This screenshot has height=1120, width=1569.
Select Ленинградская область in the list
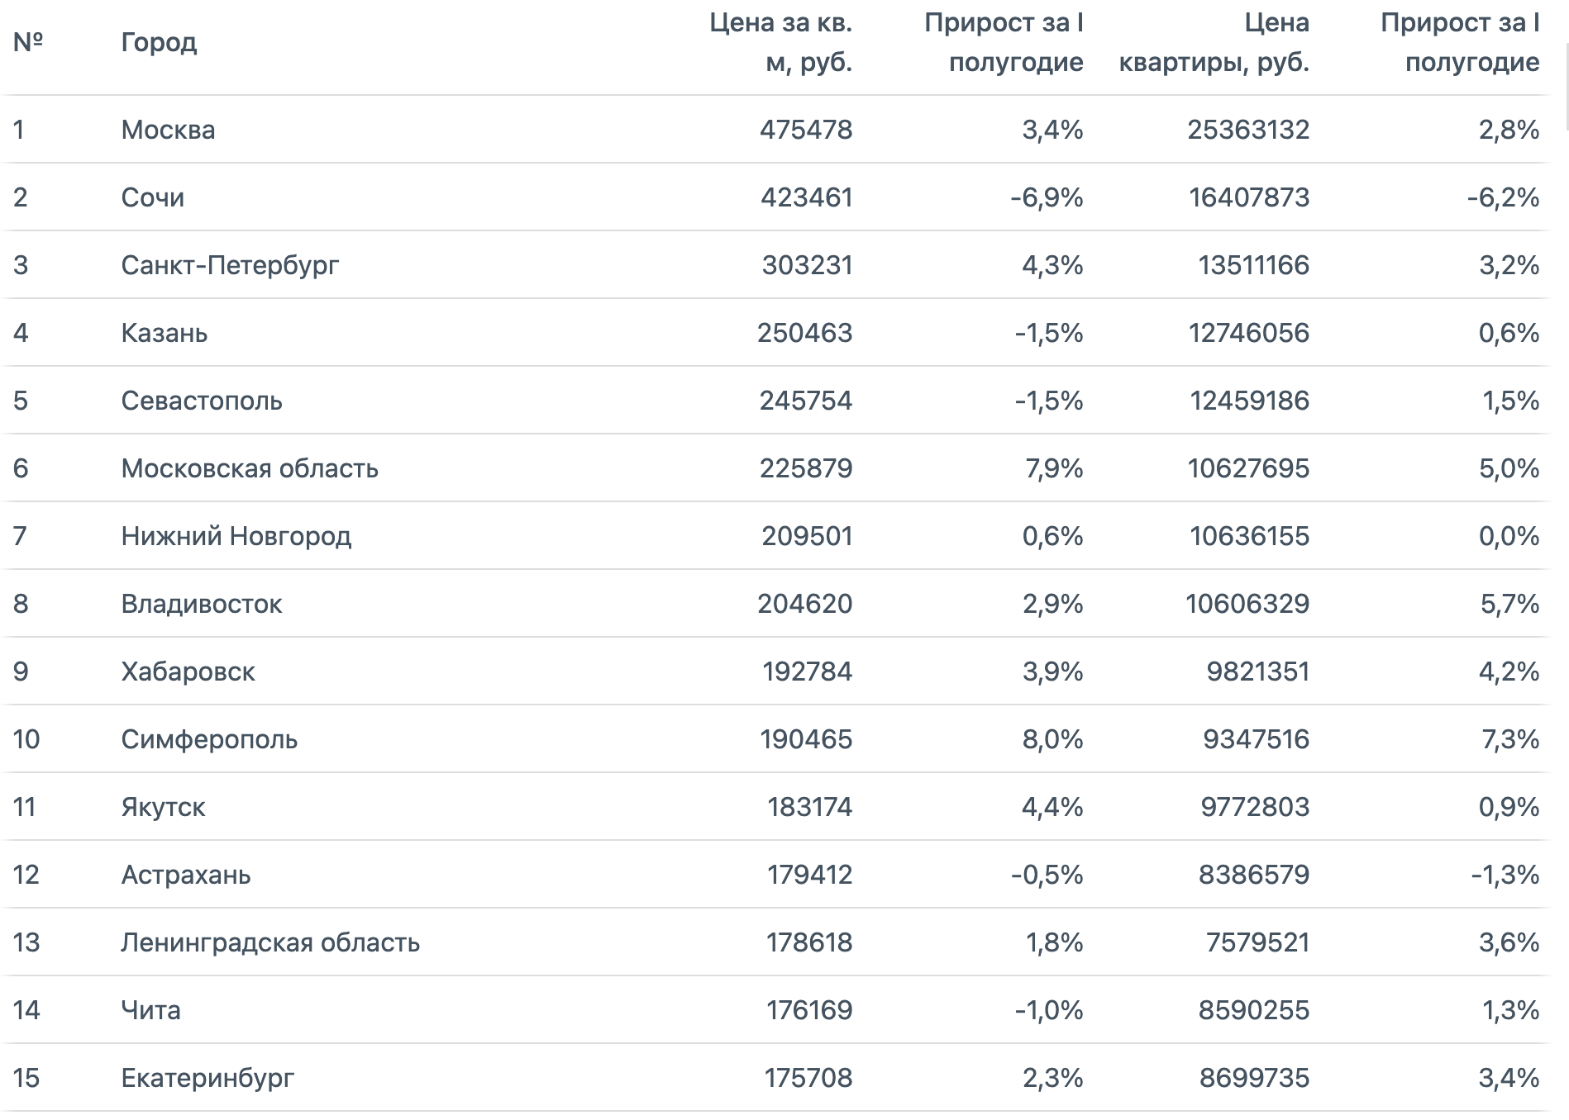tap(270, 942)
